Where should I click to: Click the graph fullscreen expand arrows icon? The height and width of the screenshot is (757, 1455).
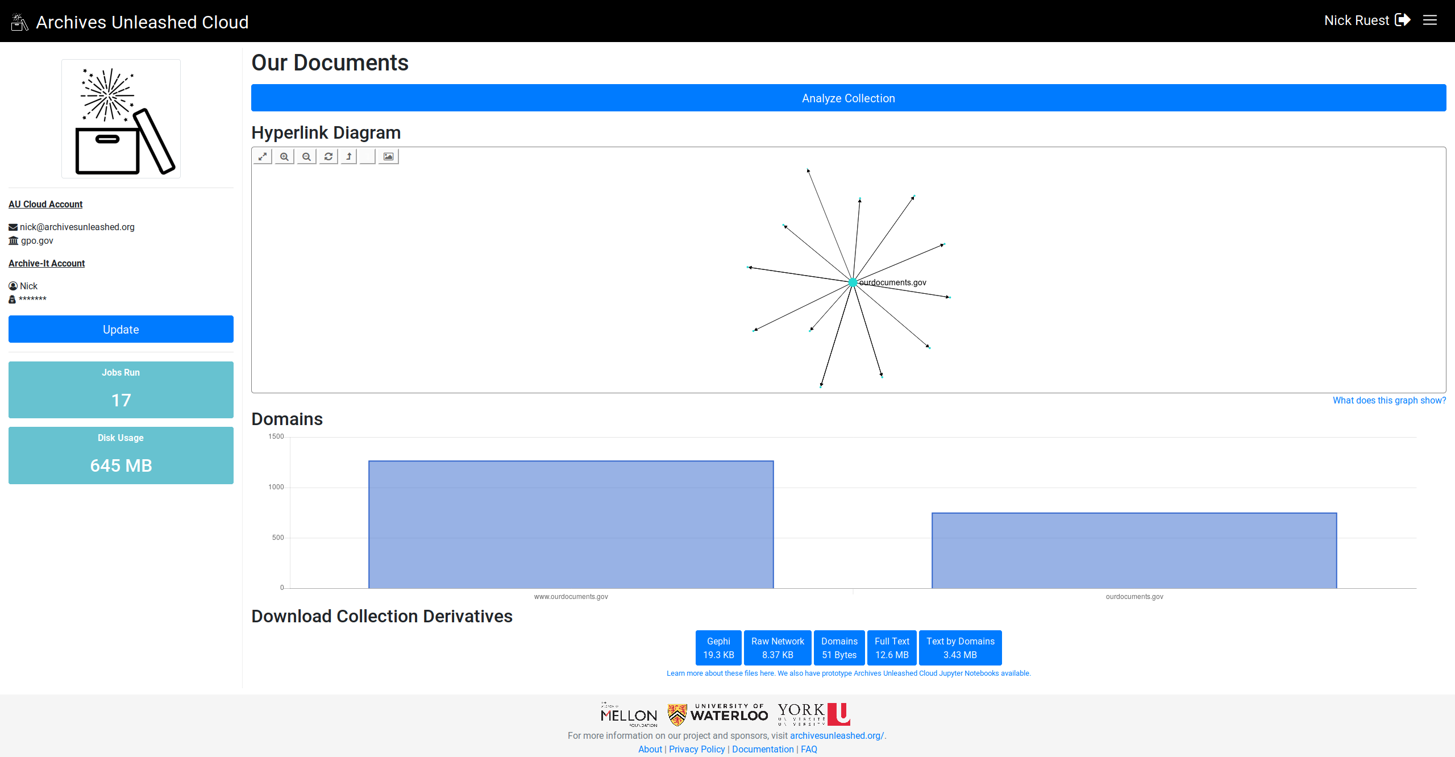tap(263, 156)
